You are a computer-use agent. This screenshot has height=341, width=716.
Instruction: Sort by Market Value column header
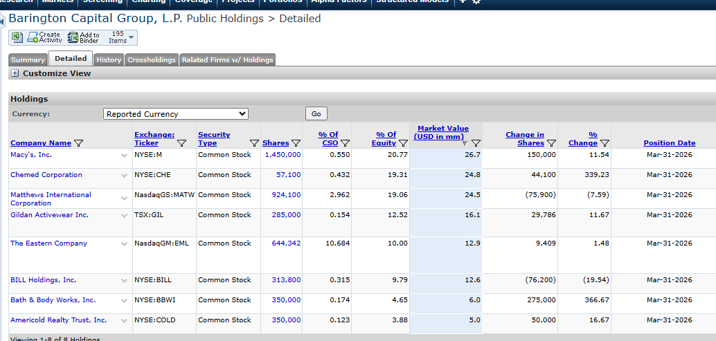(441, 133)
